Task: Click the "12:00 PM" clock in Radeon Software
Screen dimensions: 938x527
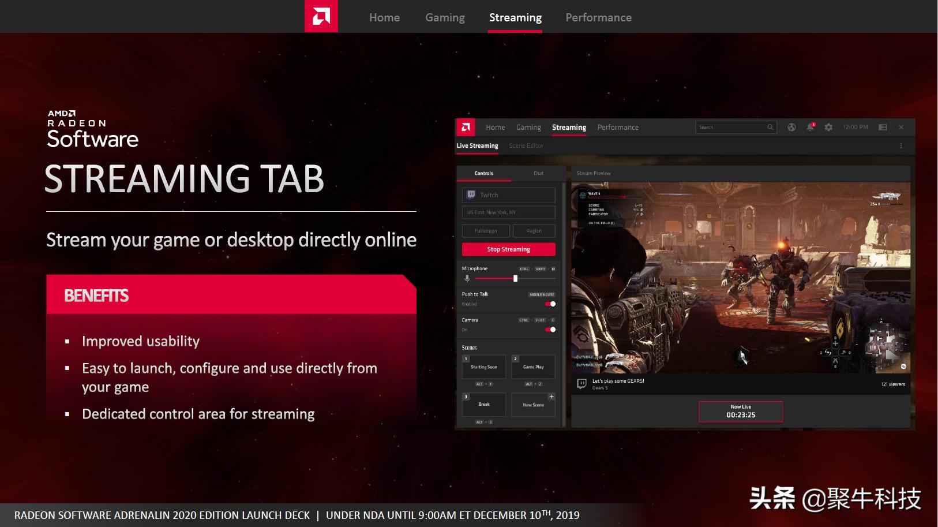Action: 855,127
